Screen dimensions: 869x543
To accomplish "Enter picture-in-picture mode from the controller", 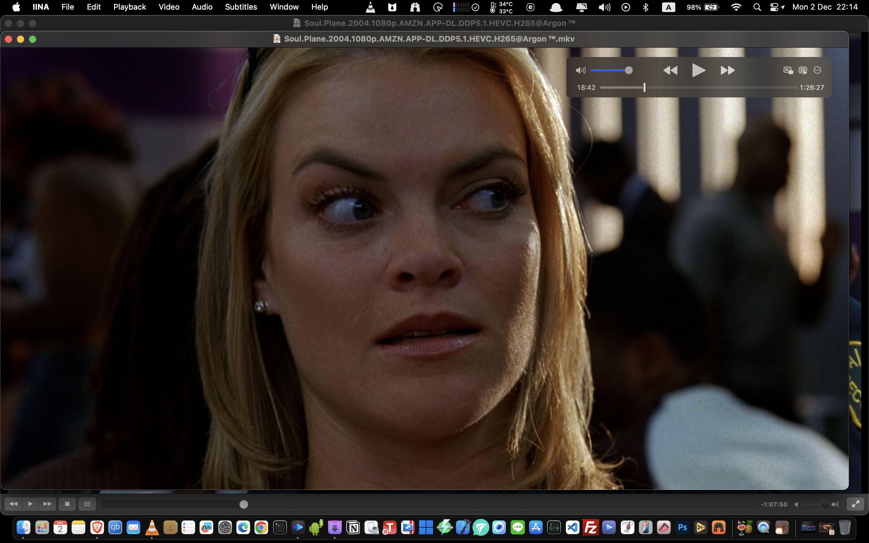I will point(788,70).
